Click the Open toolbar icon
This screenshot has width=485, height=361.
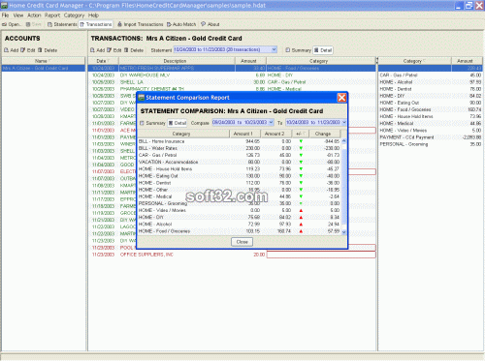[x=12, y=24]
